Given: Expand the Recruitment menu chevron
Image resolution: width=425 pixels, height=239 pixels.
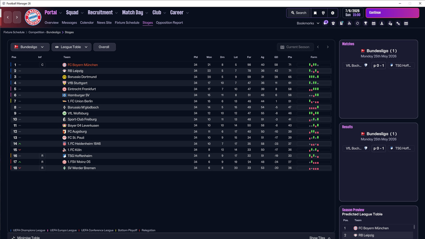Looking at the screenshot, I should click(116, 13).
